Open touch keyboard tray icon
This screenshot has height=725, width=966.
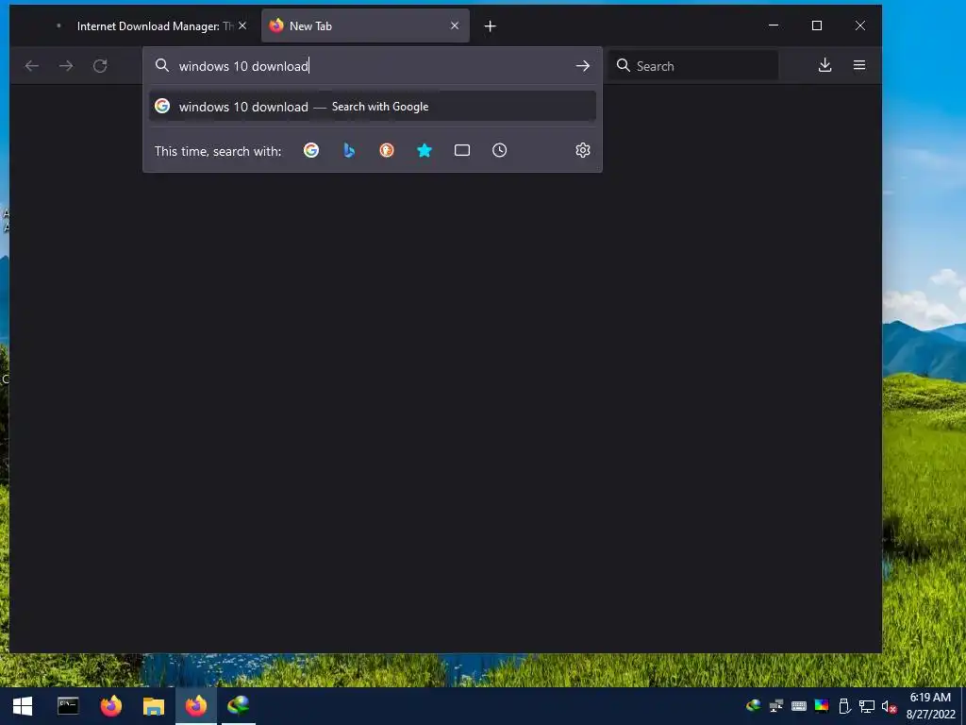tap(798, 706)
